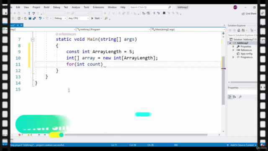The image size is (268, 151).
Task: Click the Solution Explorer back arrow icon
Action: click(230, 30)
